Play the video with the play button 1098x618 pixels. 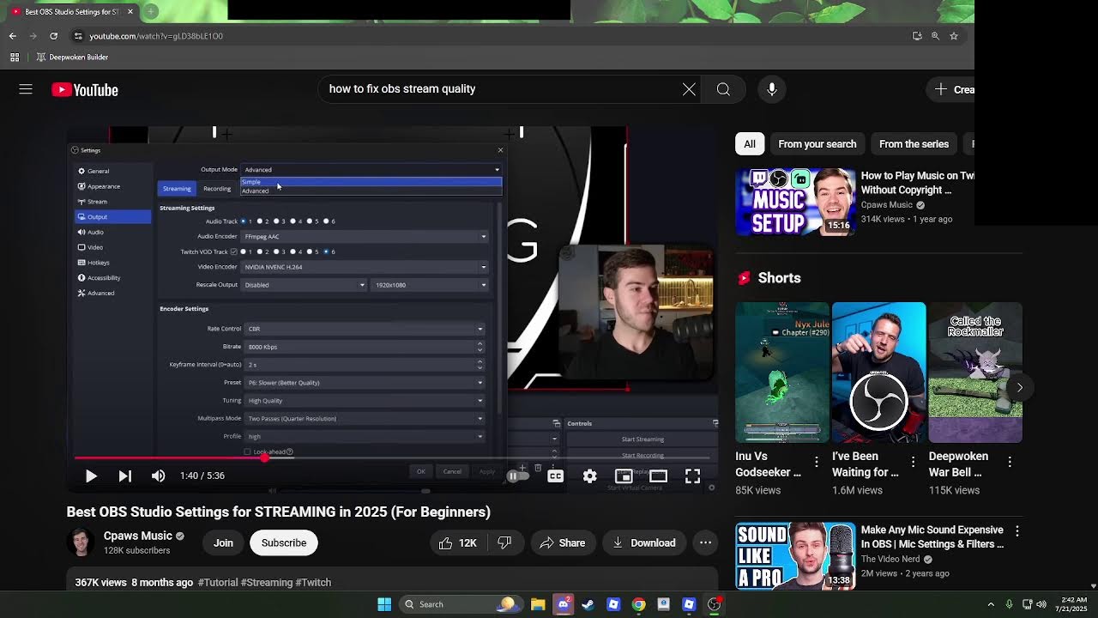point(91,476)
